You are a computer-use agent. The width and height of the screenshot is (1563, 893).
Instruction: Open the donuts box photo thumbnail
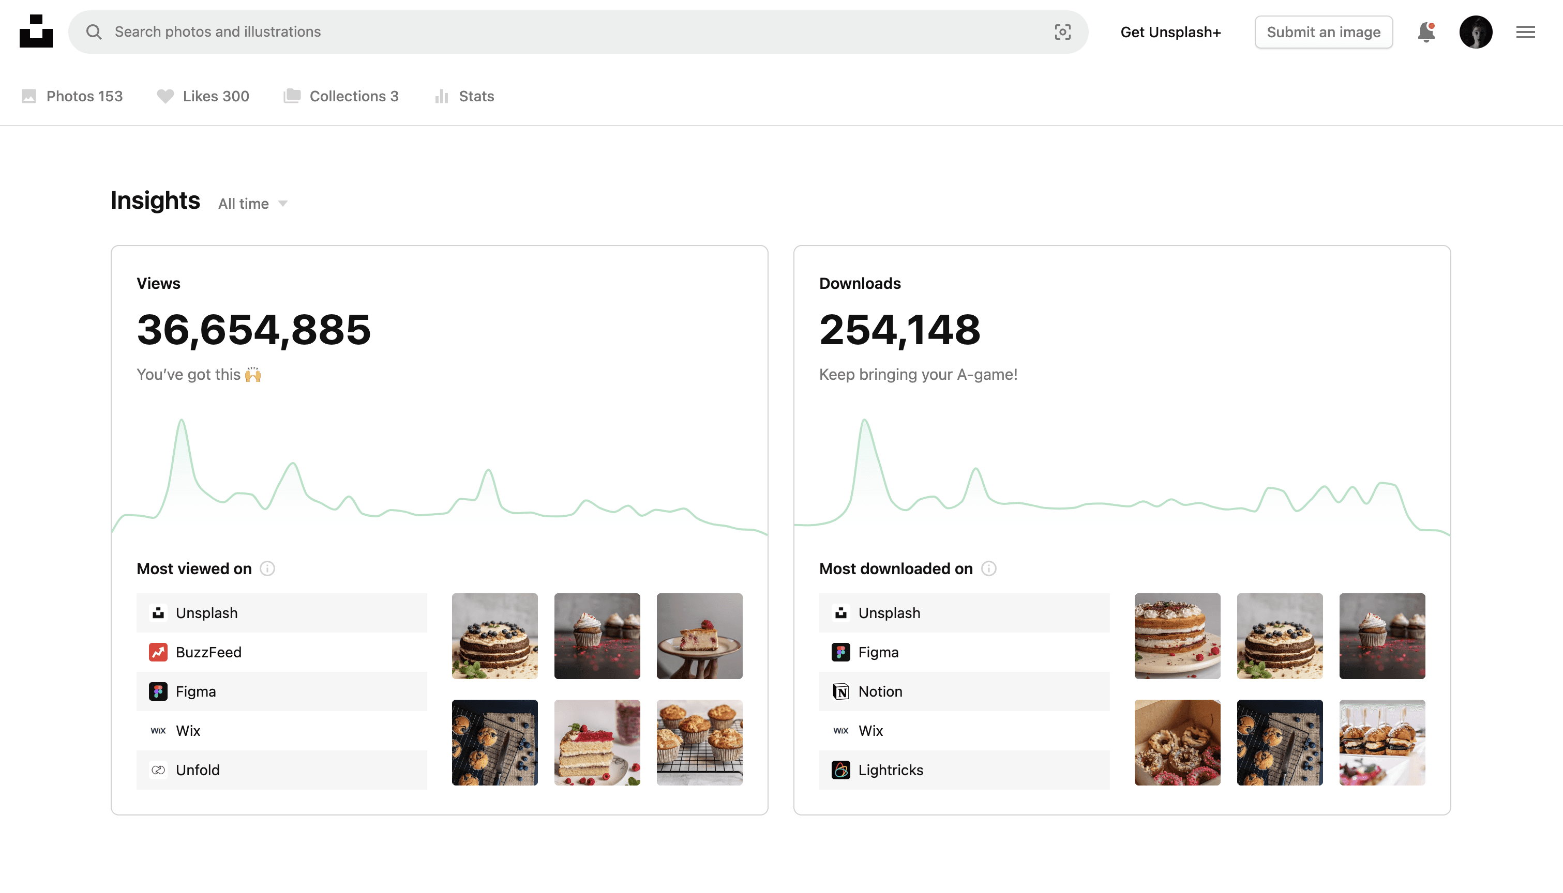[1177, 743]
